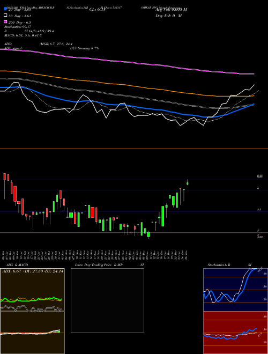Viewport: 268px width, 354px height.
Task: Click the 'Avg Vol: 0.003 M' label
Action: [x=171, y=10]
